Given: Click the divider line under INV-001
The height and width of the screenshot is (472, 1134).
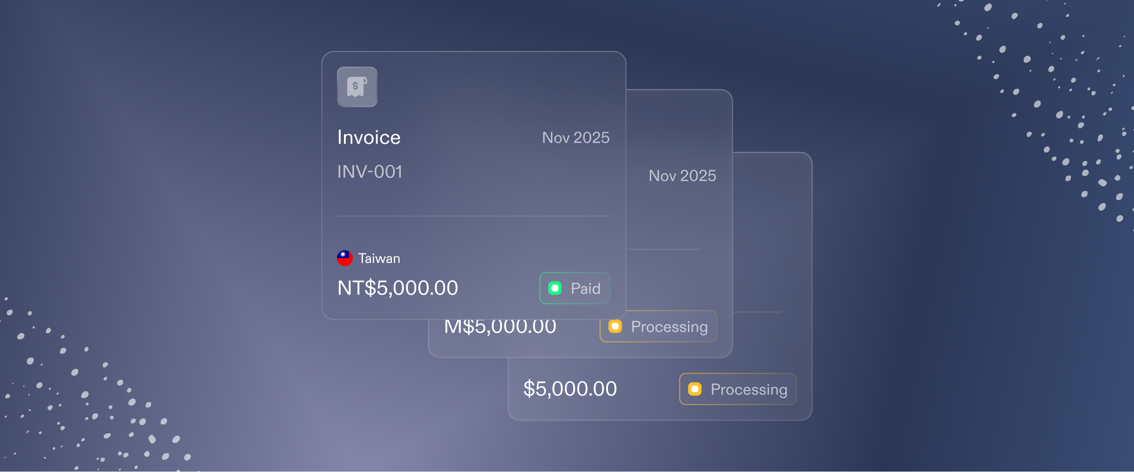Looking at the screenshot, I should coord(474,216).
